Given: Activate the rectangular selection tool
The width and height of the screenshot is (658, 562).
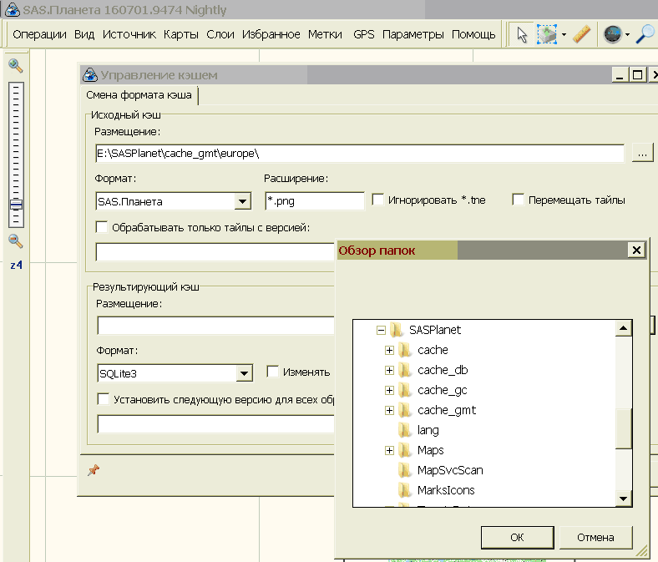Looking at the screenshot, I should click(x=546, y=34).
